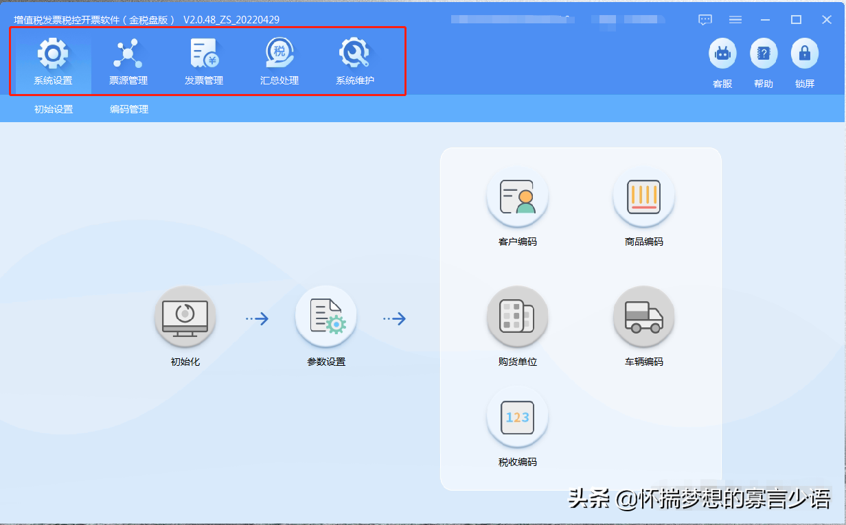Open 系统设置 gear icon in toolbar
The width and height of the screenshot is (846, 525).
click(53, 54)
